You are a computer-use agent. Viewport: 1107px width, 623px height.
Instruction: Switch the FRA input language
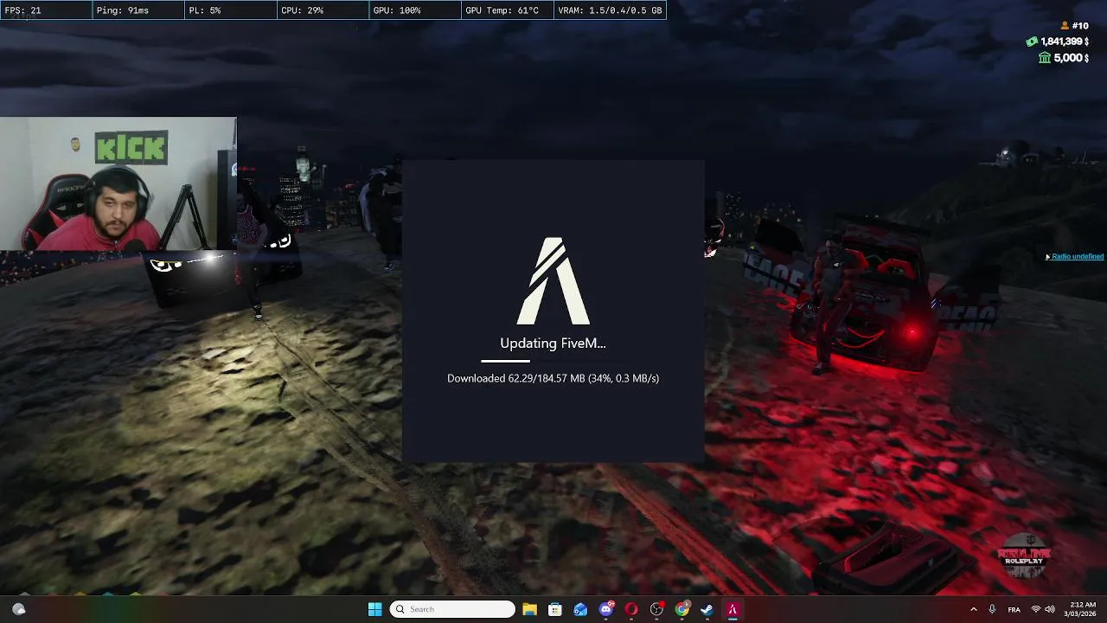click(1014, 609)
